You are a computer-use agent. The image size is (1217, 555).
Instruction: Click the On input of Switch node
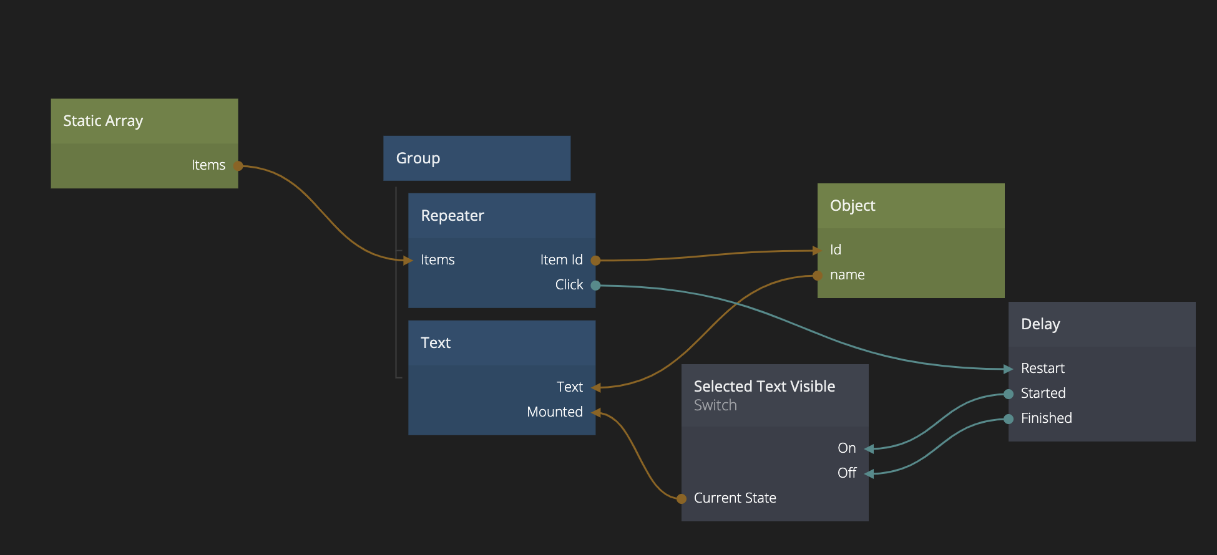pos(847,448)
